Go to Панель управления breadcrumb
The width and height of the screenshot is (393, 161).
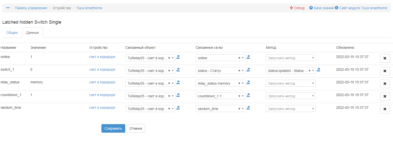[31, 8]
